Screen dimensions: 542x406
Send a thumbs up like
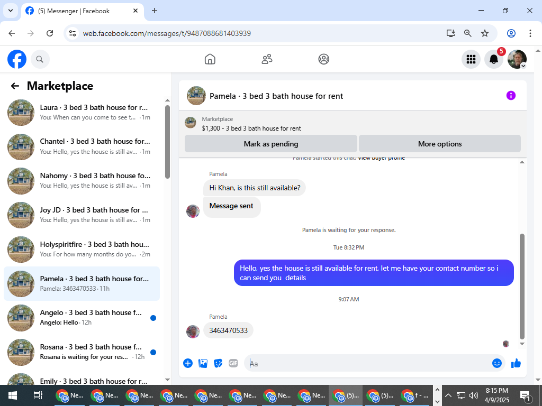click(516, 363)
